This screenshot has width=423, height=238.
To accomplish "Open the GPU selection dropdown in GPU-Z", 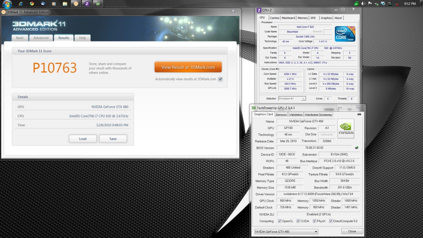I will [x=286, y=231].
